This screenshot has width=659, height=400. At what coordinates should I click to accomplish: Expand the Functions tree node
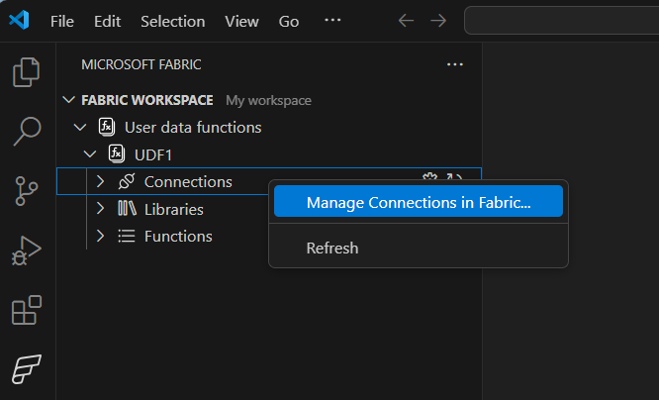tap(100, 236)
